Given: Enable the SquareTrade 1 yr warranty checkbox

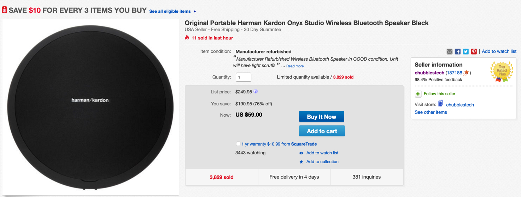Looking at the screenshot, I should 238,144.
